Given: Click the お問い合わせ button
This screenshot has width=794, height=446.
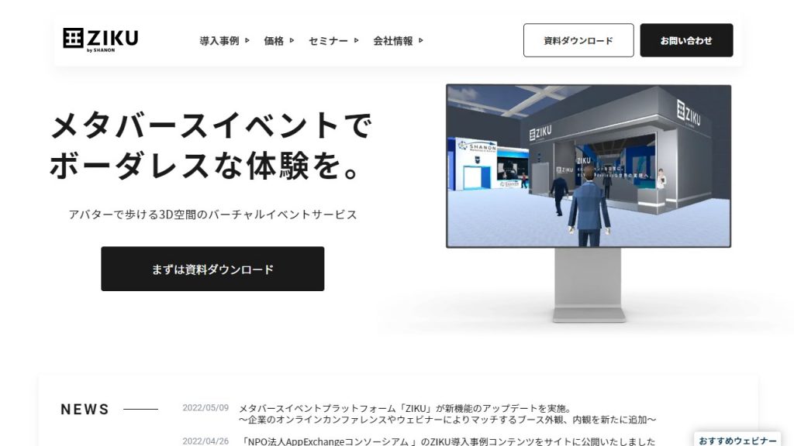Looking at the screenshot, I should (686, 40).
